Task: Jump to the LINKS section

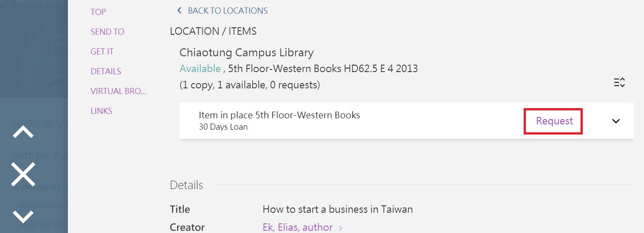Action: point(101,111)
